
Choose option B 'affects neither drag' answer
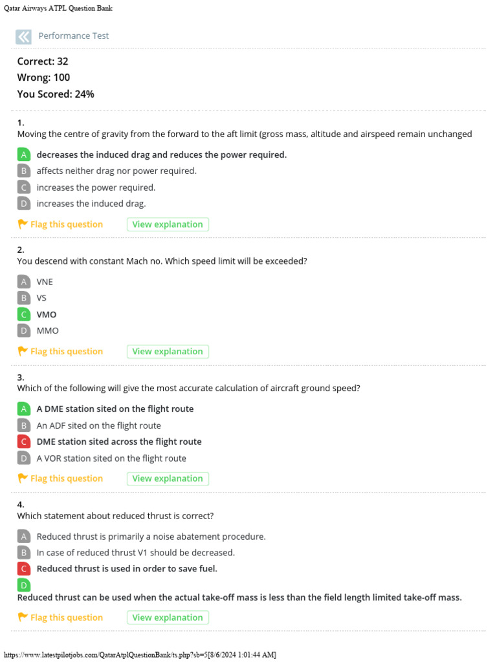116,171
